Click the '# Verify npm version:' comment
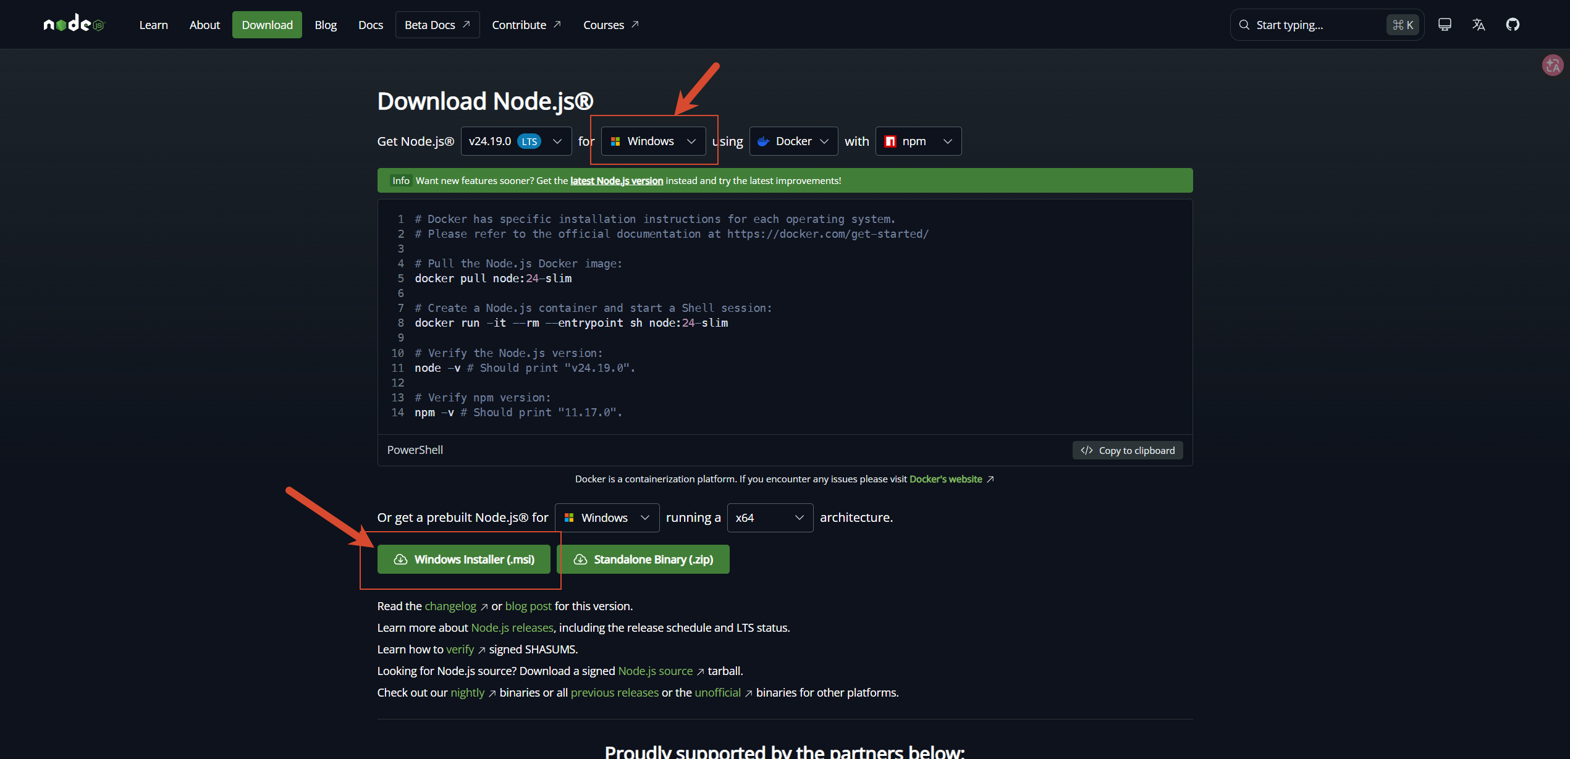The width and height of the screenshot is (1570, 759). coord(483,398)
